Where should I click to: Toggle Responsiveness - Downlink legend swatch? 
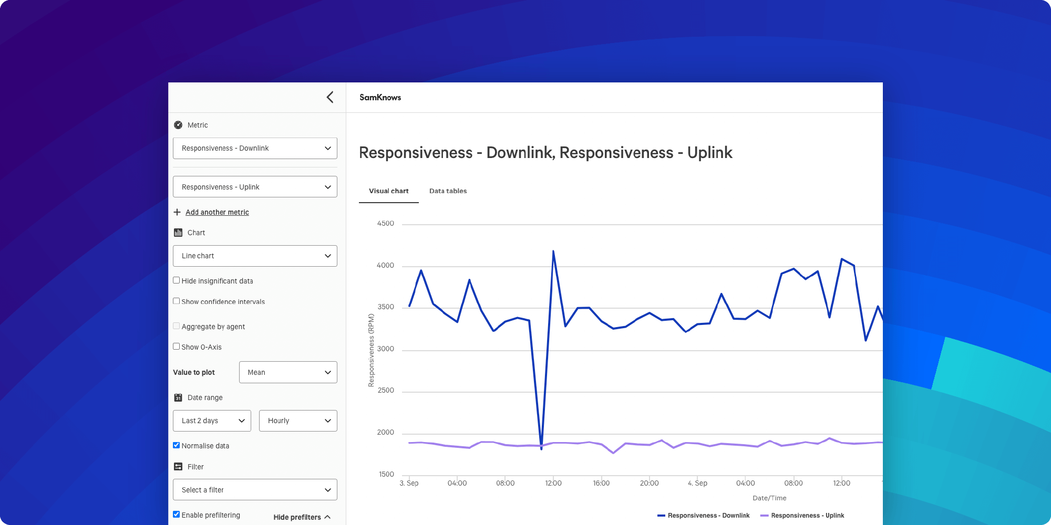point(661,516)
